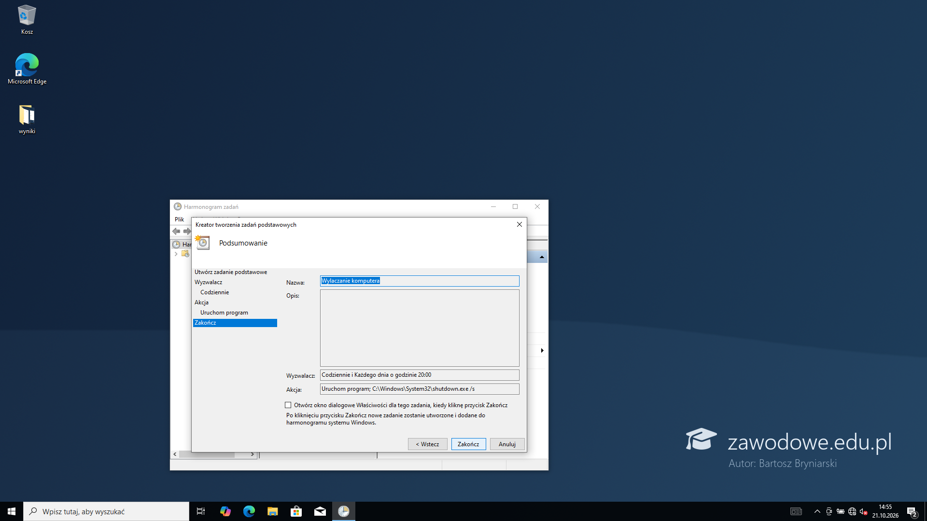This screenshot has width=927, height=521.
Task: Maximize the Harmonogram zadań window
Action: pos(515,207)
